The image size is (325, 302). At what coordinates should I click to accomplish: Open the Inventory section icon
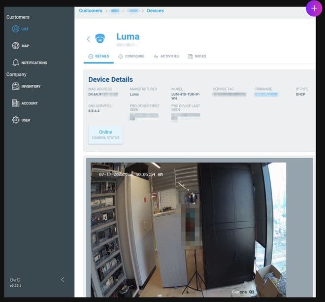pyautogui.click(x=16, y=87)
